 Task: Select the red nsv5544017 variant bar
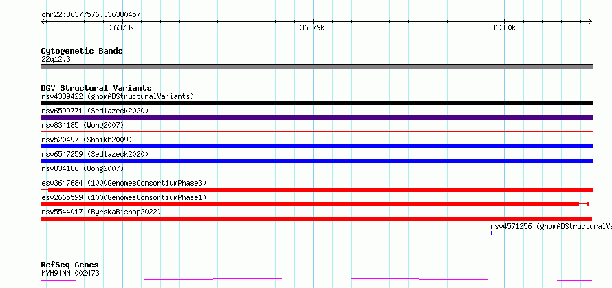tap(316, 219)
